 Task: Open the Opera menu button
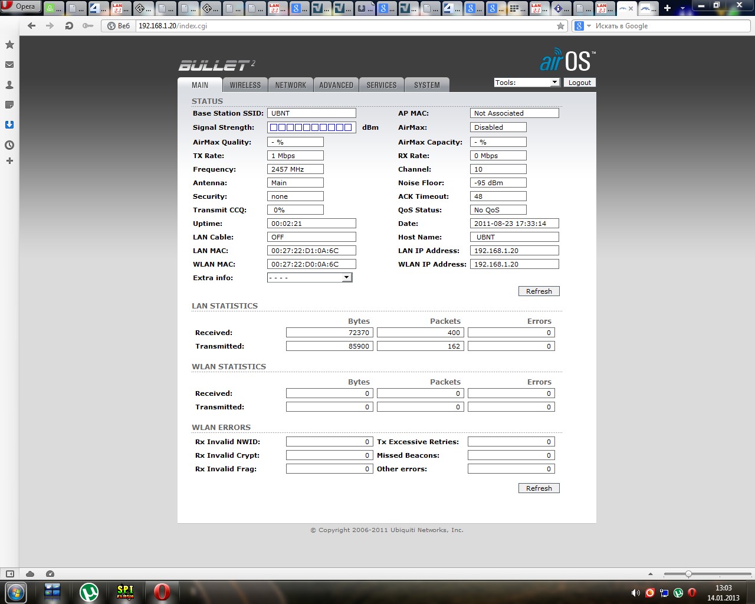21,6
